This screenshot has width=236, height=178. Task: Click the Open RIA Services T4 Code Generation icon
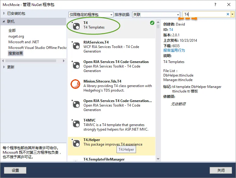tap(76, 65)
